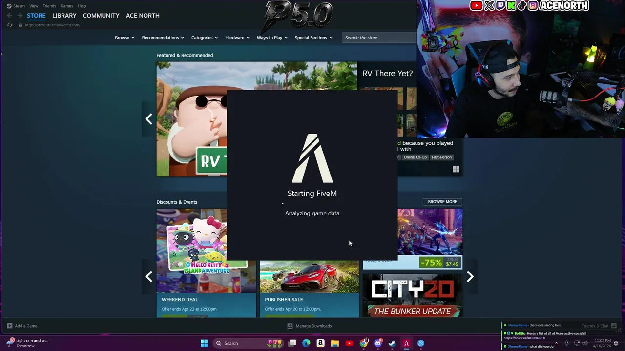Viewport: 625px width, 351px height.
Task: Open the Games menu
Action: click(67, 6)
